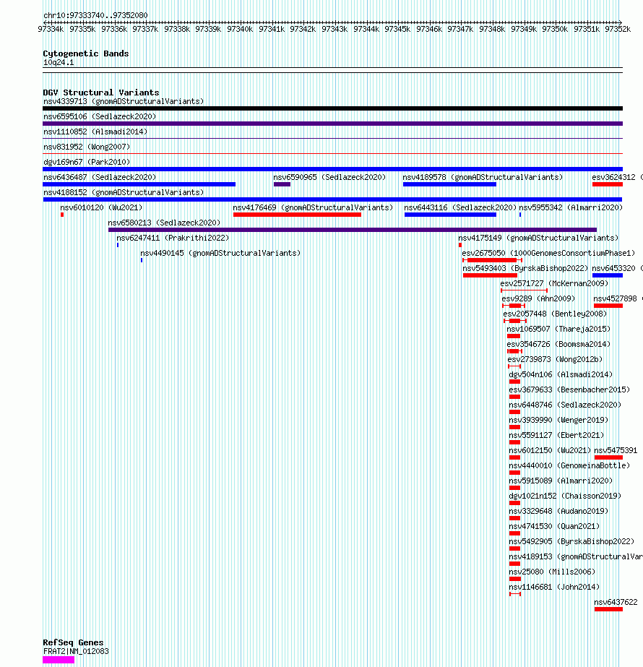Click nsv6590965 Sedlazeck2020 label

click(329, 177)
